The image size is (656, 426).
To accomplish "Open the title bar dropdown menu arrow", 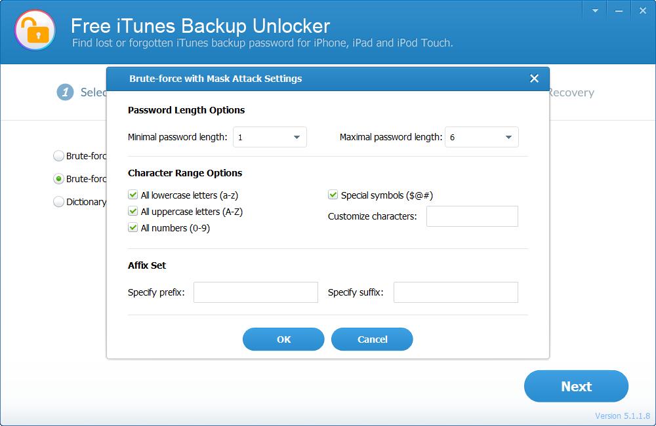I will pos(595,11).
